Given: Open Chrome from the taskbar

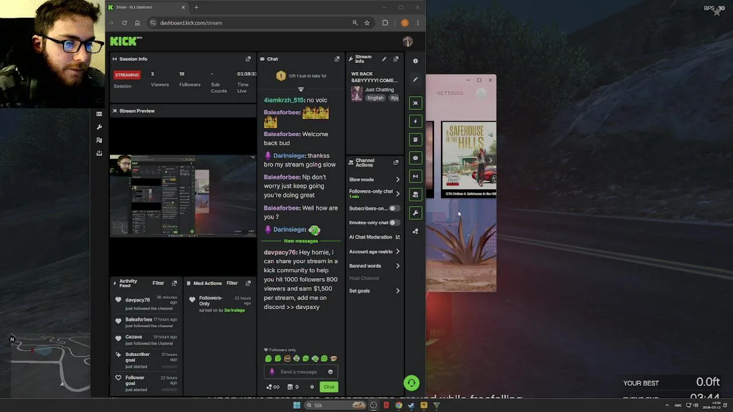Looking at the screenshot, I should tap(399, 405).
